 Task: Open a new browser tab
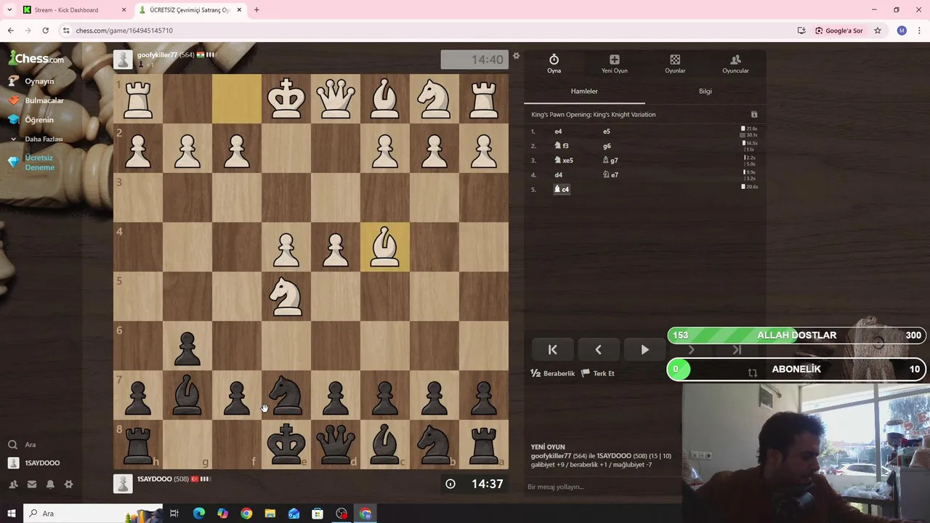tap(256, 10)
